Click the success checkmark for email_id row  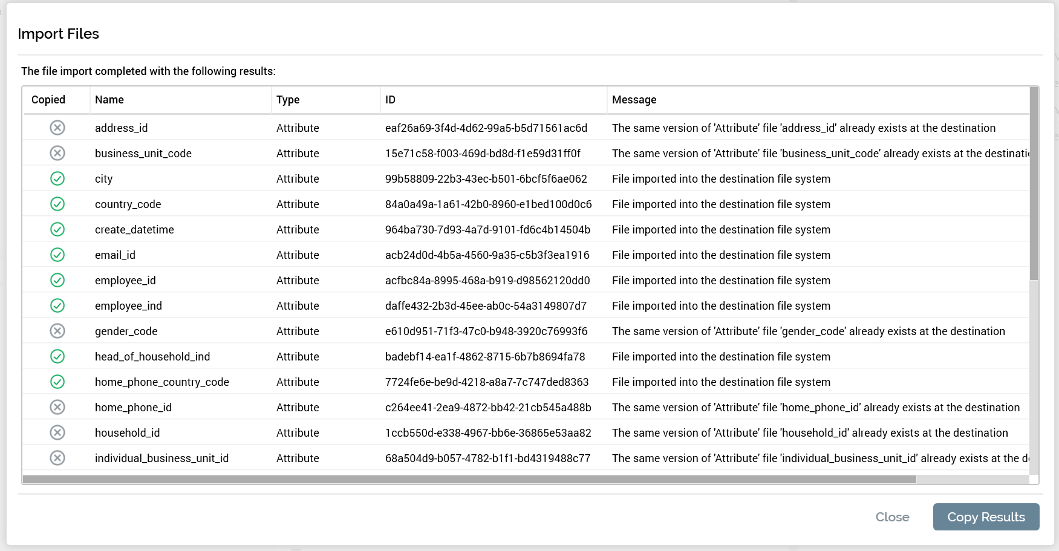pyautogui.click(x=57, y=255)
